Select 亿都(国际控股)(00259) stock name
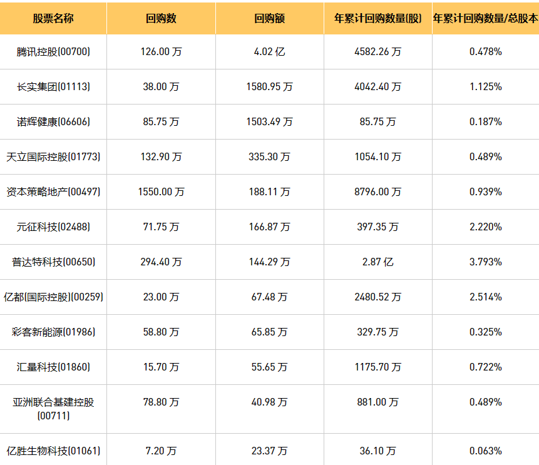The image size is (539, 465). (x=53, y=297)
